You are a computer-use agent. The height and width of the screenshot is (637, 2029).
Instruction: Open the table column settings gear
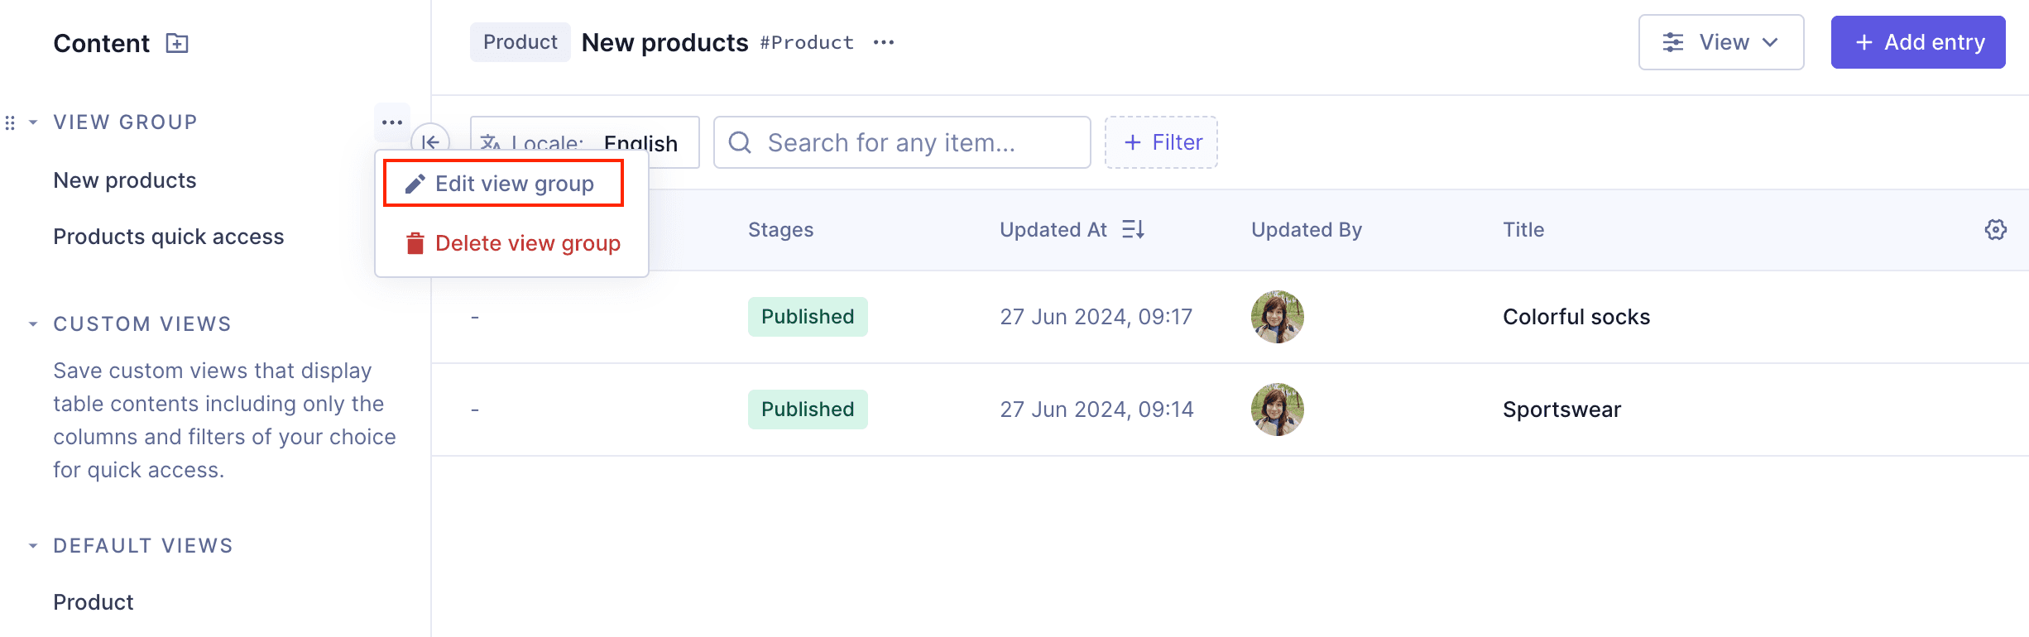pyautogui.click(x=1996, y=230)
